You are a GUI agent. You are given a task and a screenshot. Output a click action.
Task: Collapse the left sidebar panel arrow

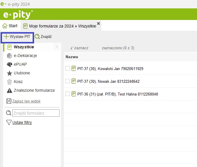coord(56,47)
